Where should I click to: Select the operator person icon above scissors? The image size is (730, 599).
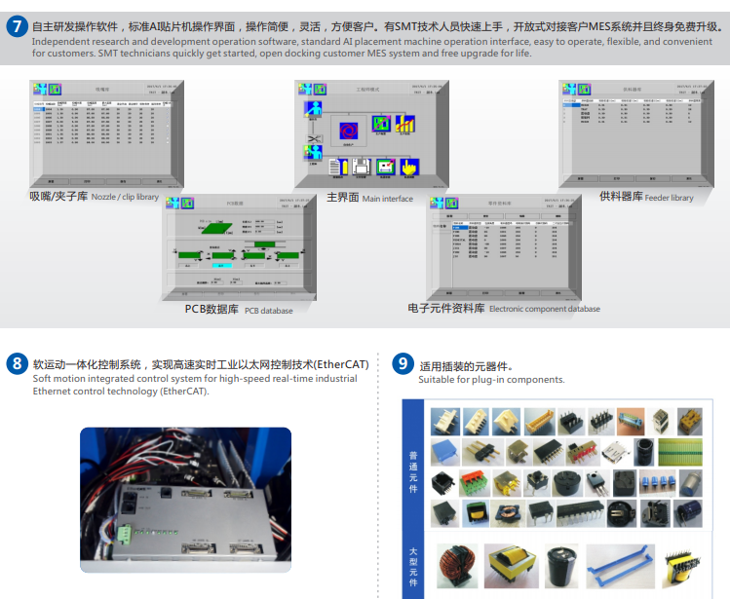click(x=314, y=109)
